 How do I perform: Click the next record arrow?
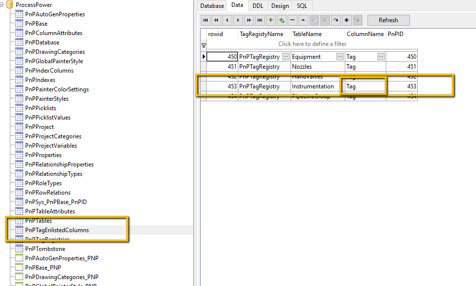(x=238, y=20)
